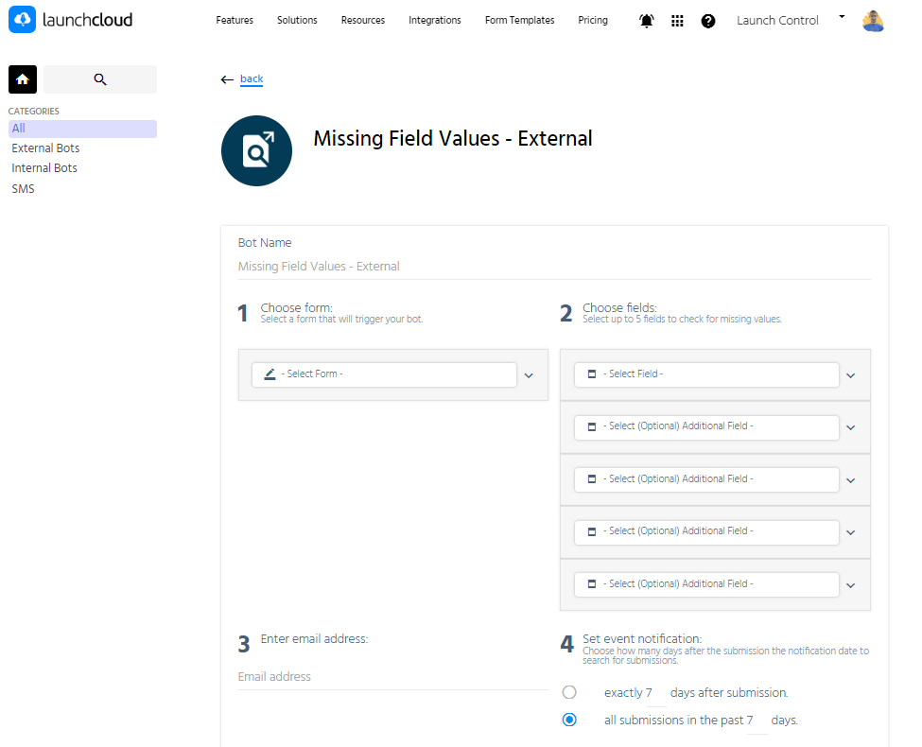Open the first Select Field dropdown
Image resolution: width=922 pixels, height=747 pixels.
point(706,374)
